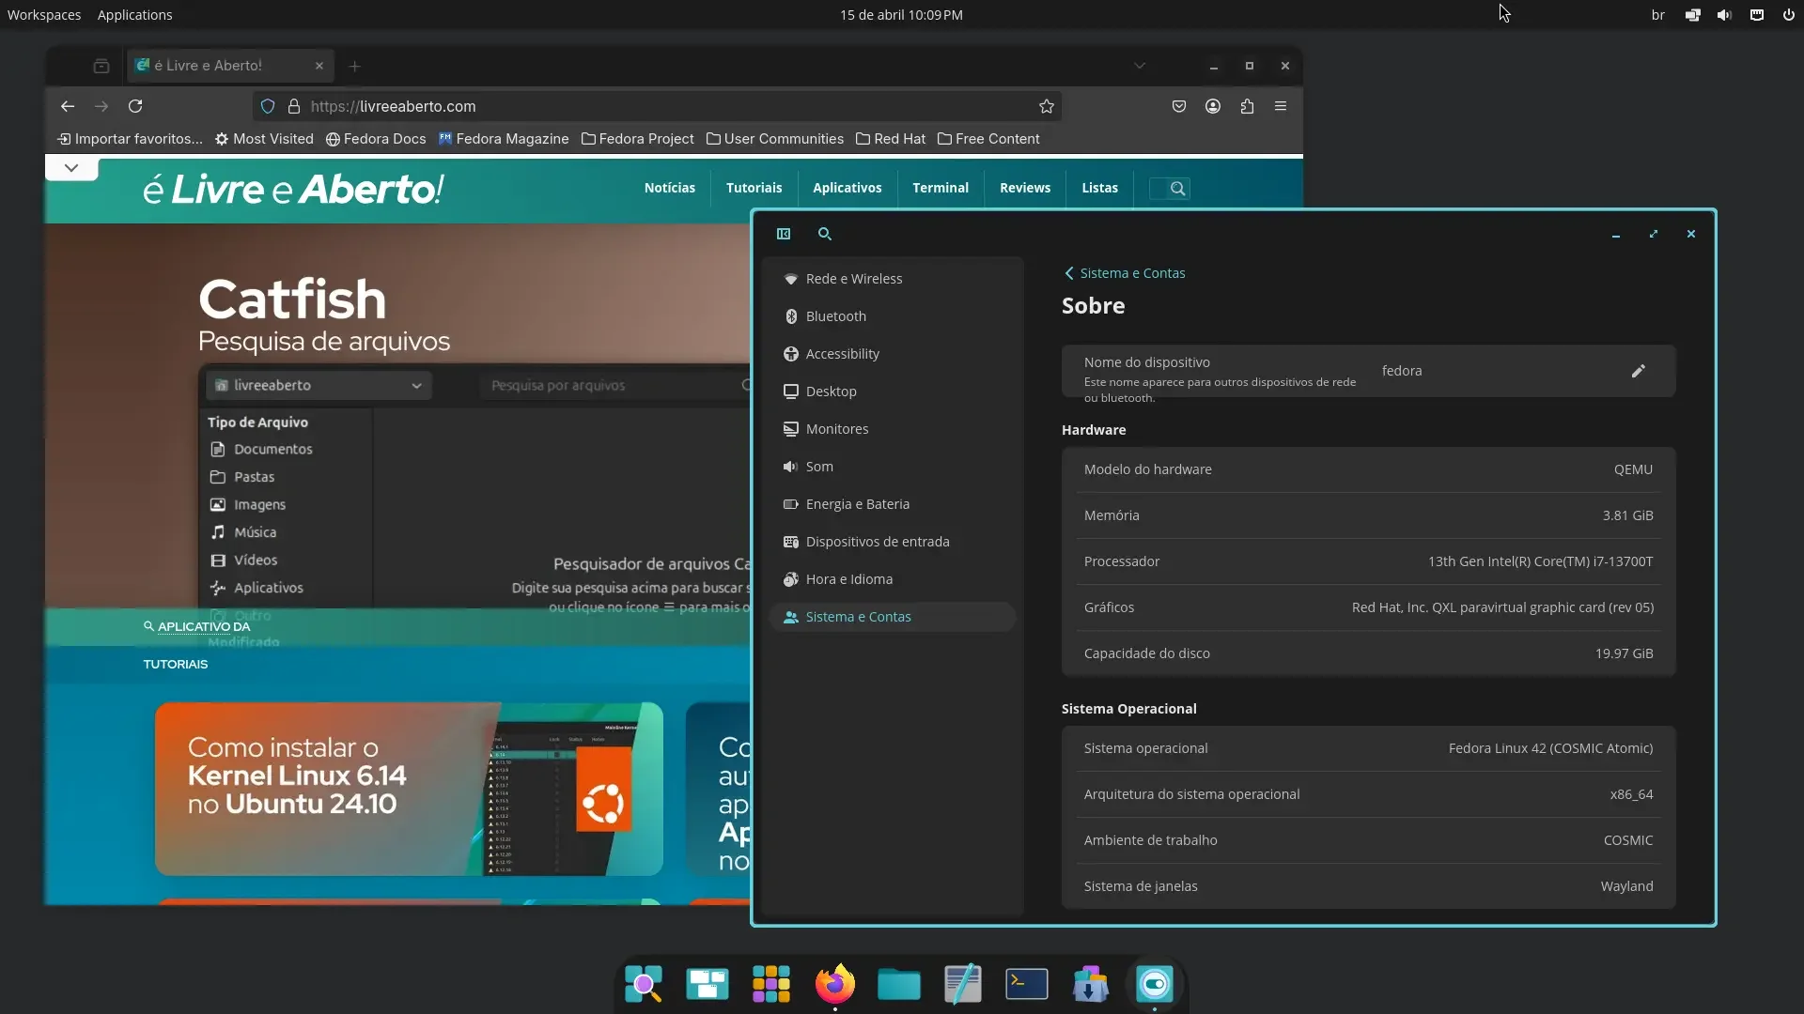Select Sistema e Contas in sidebar

coord(892,617)
